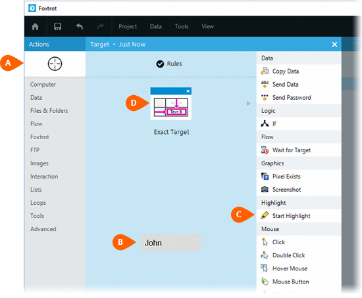Choose the Double Click action label
The width and height of the screenshot is (362, 298).
[x=289, y=255]
